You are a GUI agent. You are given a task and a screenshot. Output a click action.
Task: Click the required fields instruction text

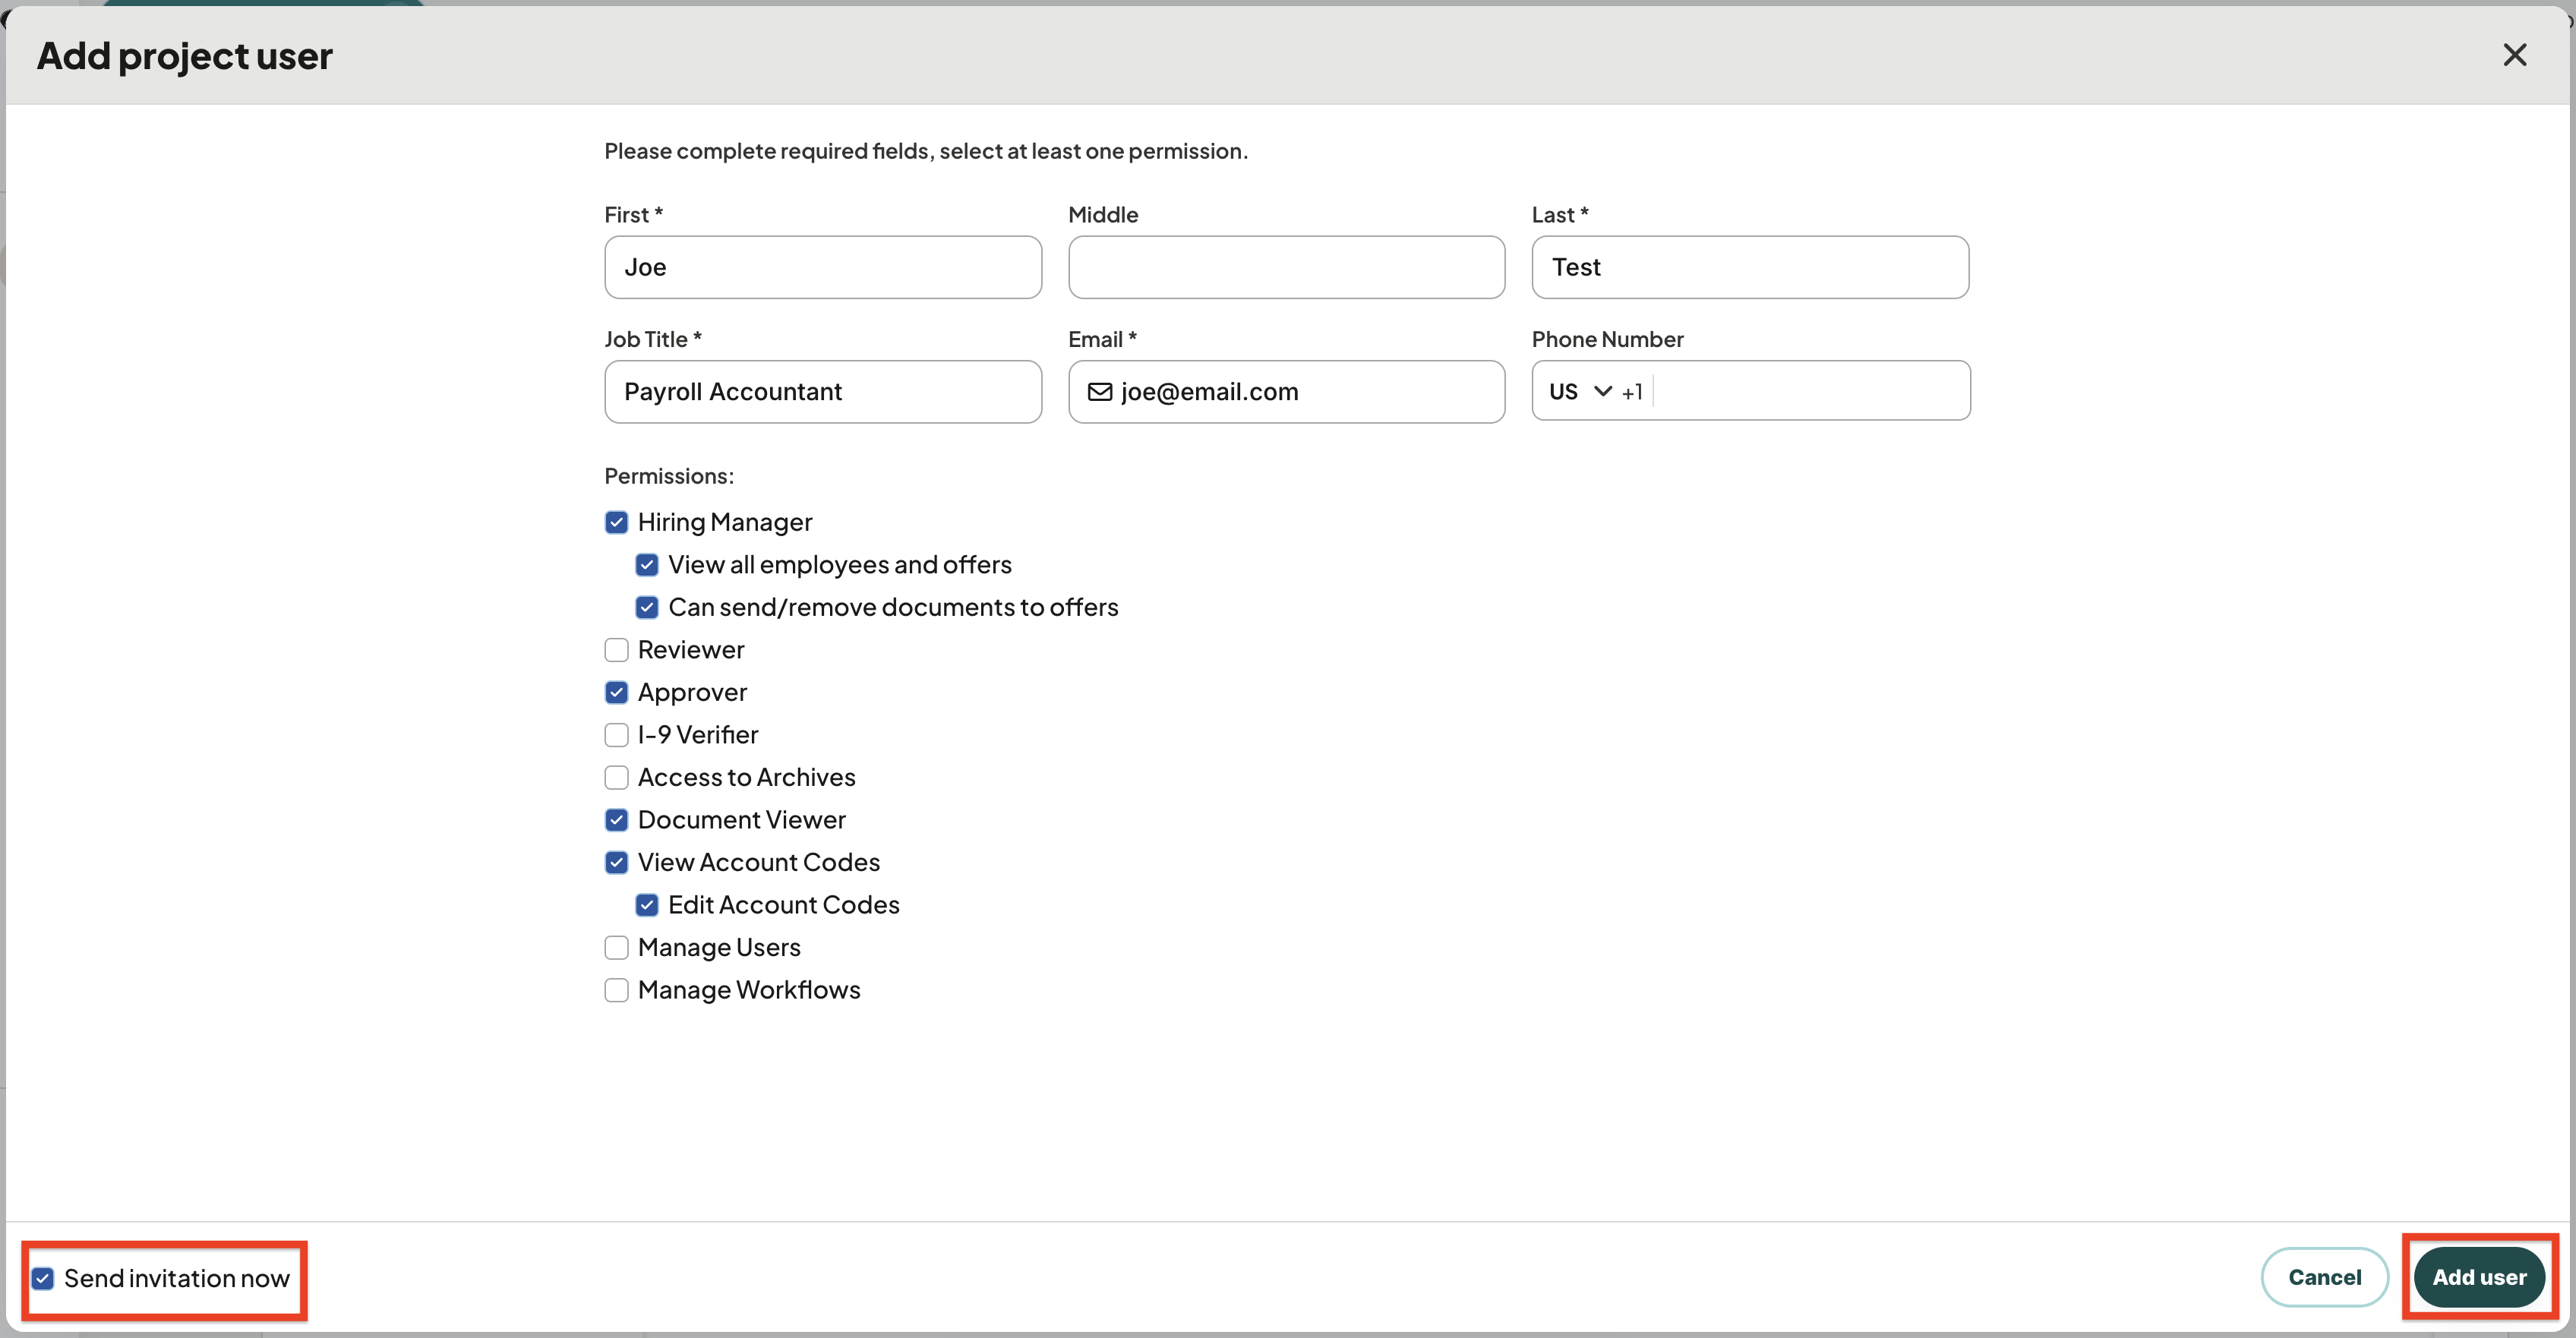(926, 151)
